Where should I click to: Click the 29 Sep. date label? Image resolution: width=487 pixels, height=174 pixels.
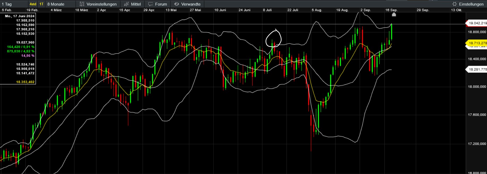tap(423, 10)
